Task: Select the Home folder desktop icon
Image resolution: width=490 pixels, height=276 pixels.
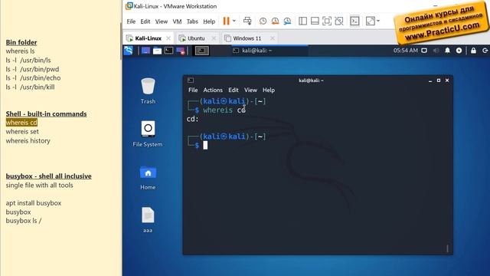Action: pyautogui.click(x=148, y=177)
